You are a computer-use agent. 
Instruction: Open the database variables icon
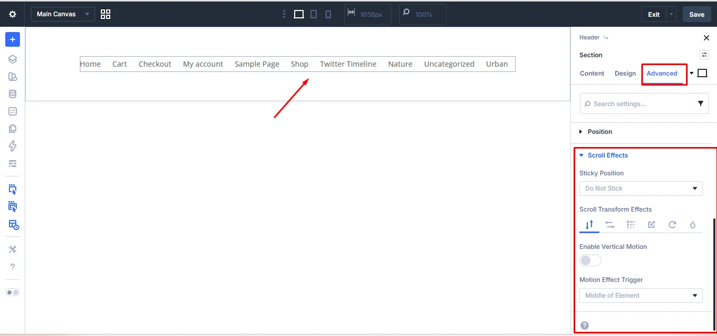[x=13, y=94]
